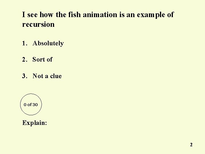The width and height of the screenshot is (205, 154).
Task: Click the word "example" in the title
Action: click(x=151, y=15)
